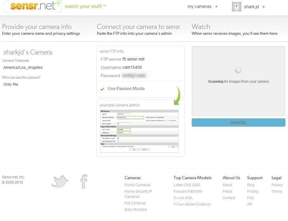
Task: Open the API support link
Action: pyautogui.click(x=249, y=204)
